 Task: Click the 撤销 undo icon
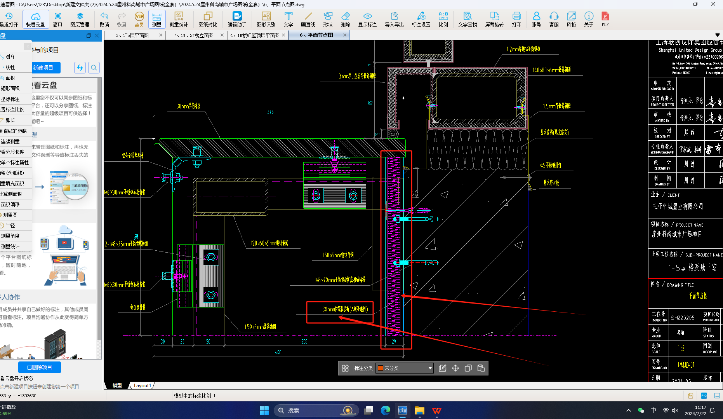(104, 19)
